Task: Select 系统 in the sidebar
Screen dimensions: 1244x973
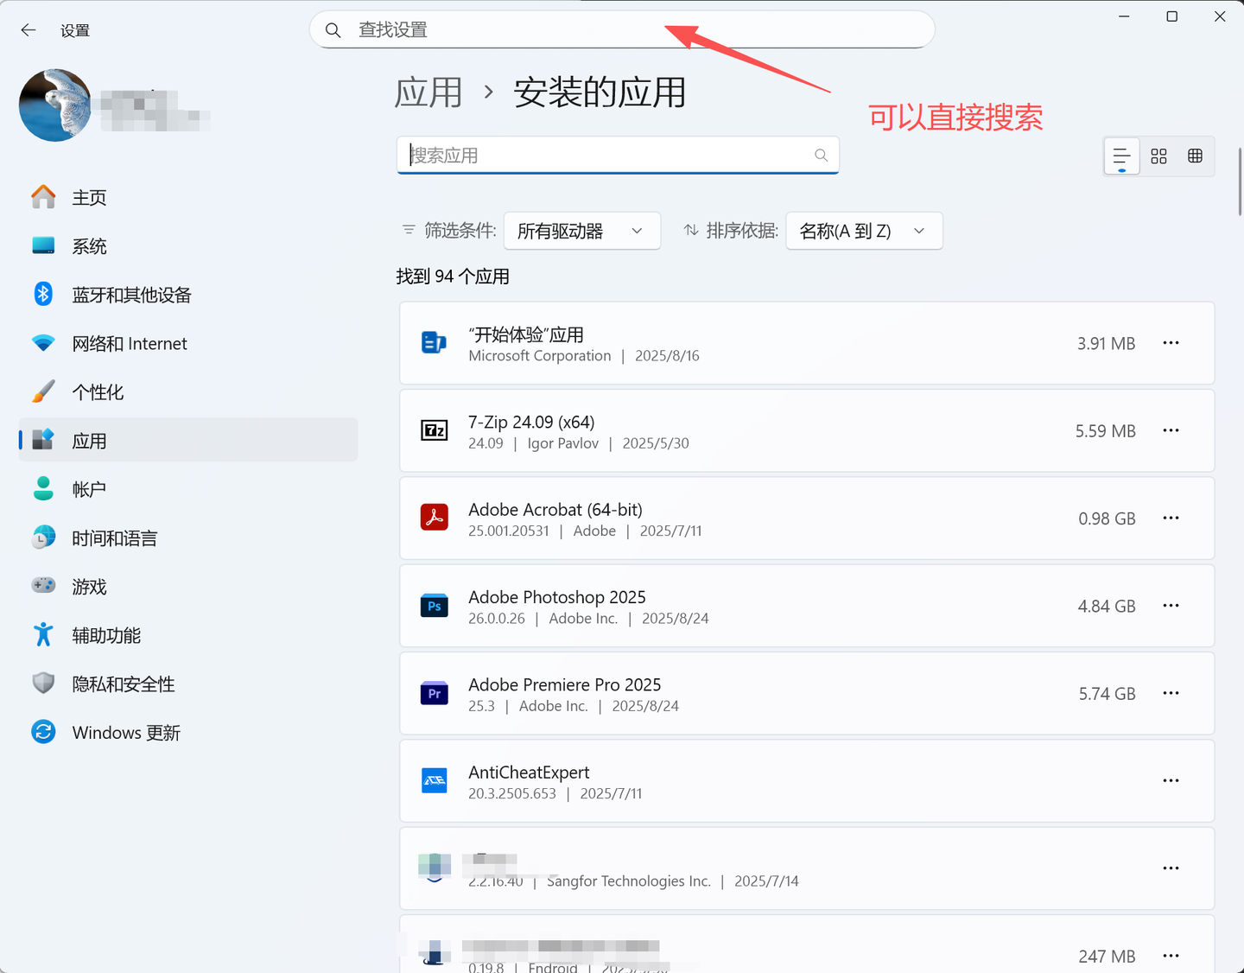Action: pyautogui.click(x=89, y=245)
